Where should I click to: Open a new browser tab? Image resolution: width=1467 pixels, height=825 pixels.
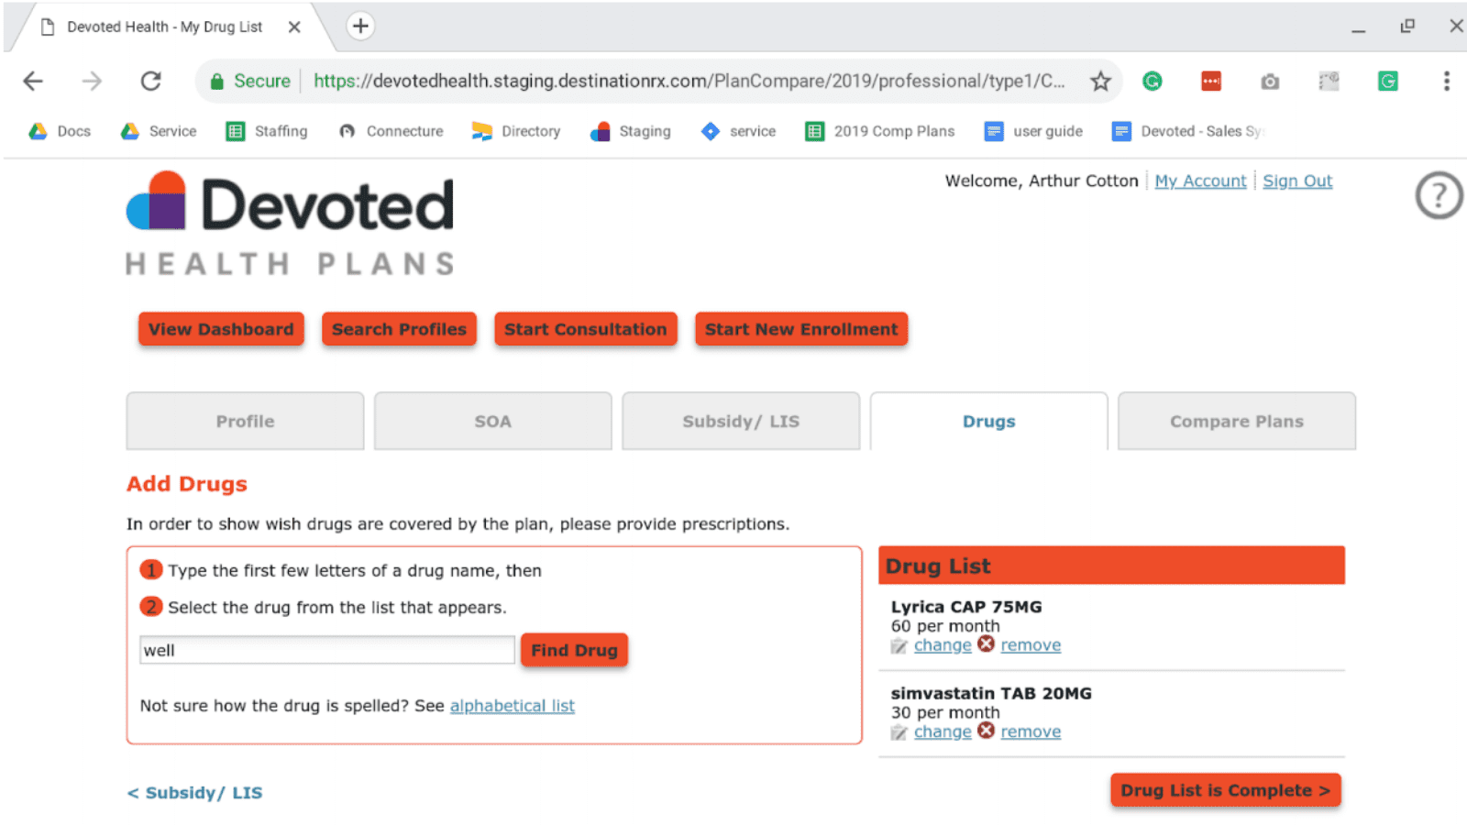360,27
